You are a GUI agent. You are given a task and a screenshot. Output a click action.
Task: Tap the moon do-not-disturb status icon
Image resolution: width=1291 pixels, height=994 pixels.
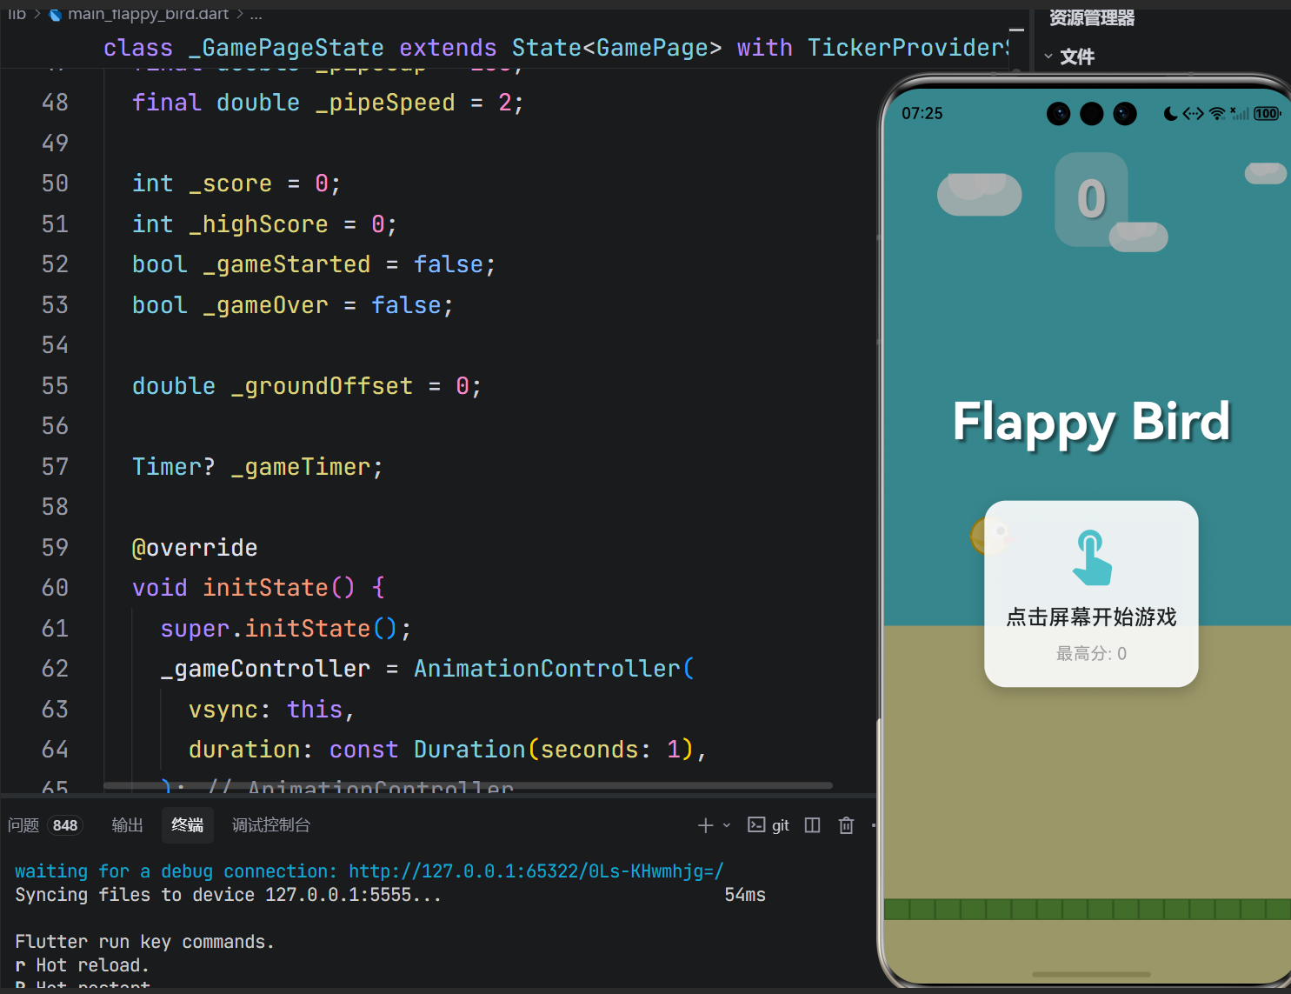click(1170, 114)
